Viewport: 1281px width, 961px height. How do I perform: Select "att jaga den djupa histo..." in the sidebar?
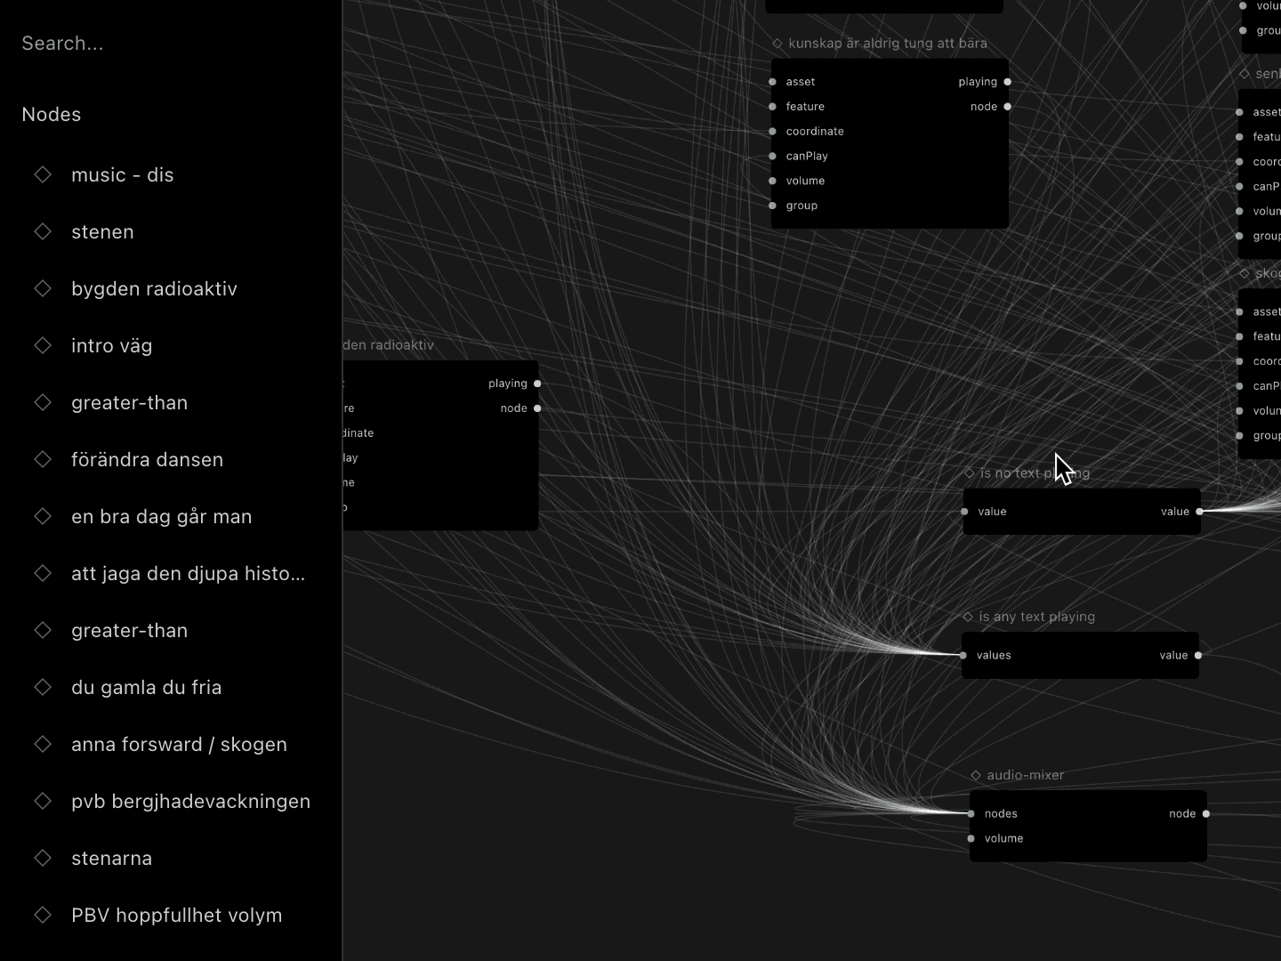188,573
